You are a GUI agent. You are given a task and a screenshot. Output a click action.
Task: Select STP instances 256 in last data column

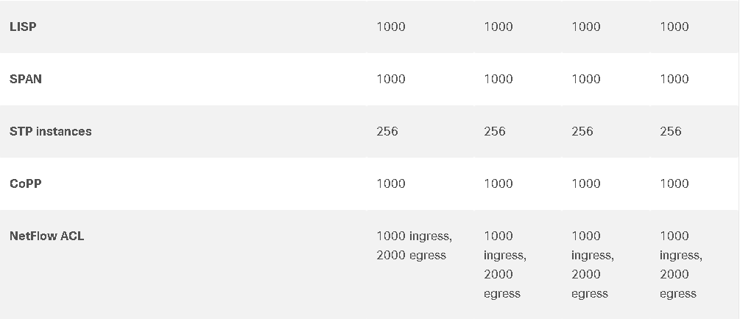[x=670, y=132]
